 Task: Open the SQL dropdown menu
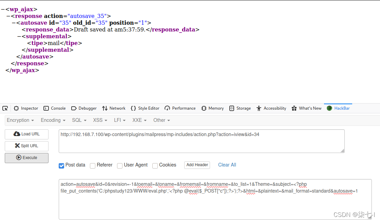point(79,120)
